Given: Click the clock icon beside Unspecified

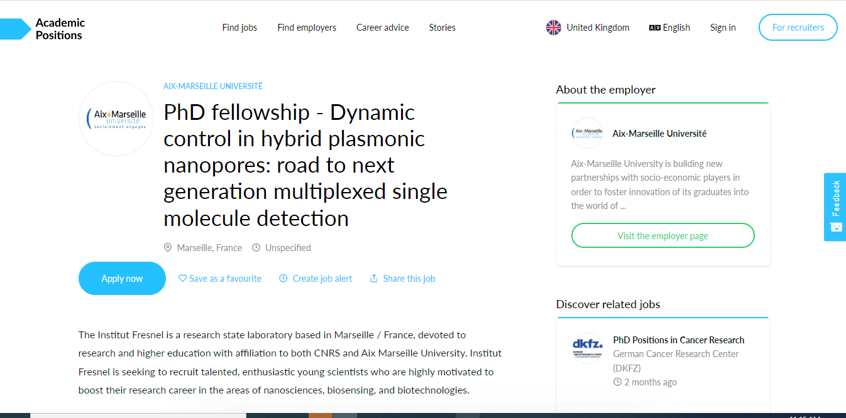Looking at the screenshot, I should tap(256, 248).
